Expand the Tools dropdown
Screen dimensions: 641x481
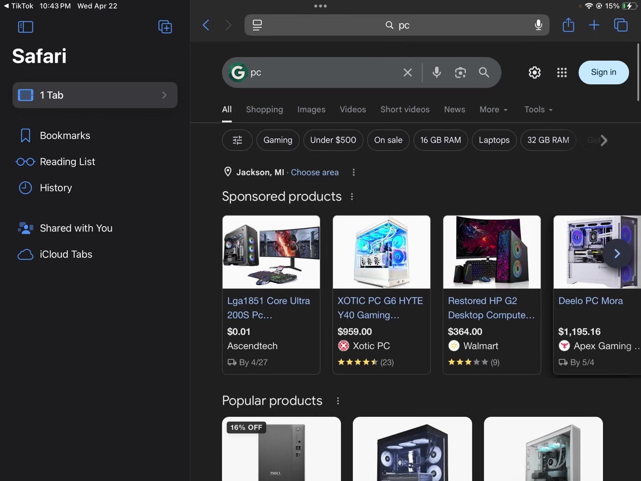pyautogui.click(x=538, y=110)
